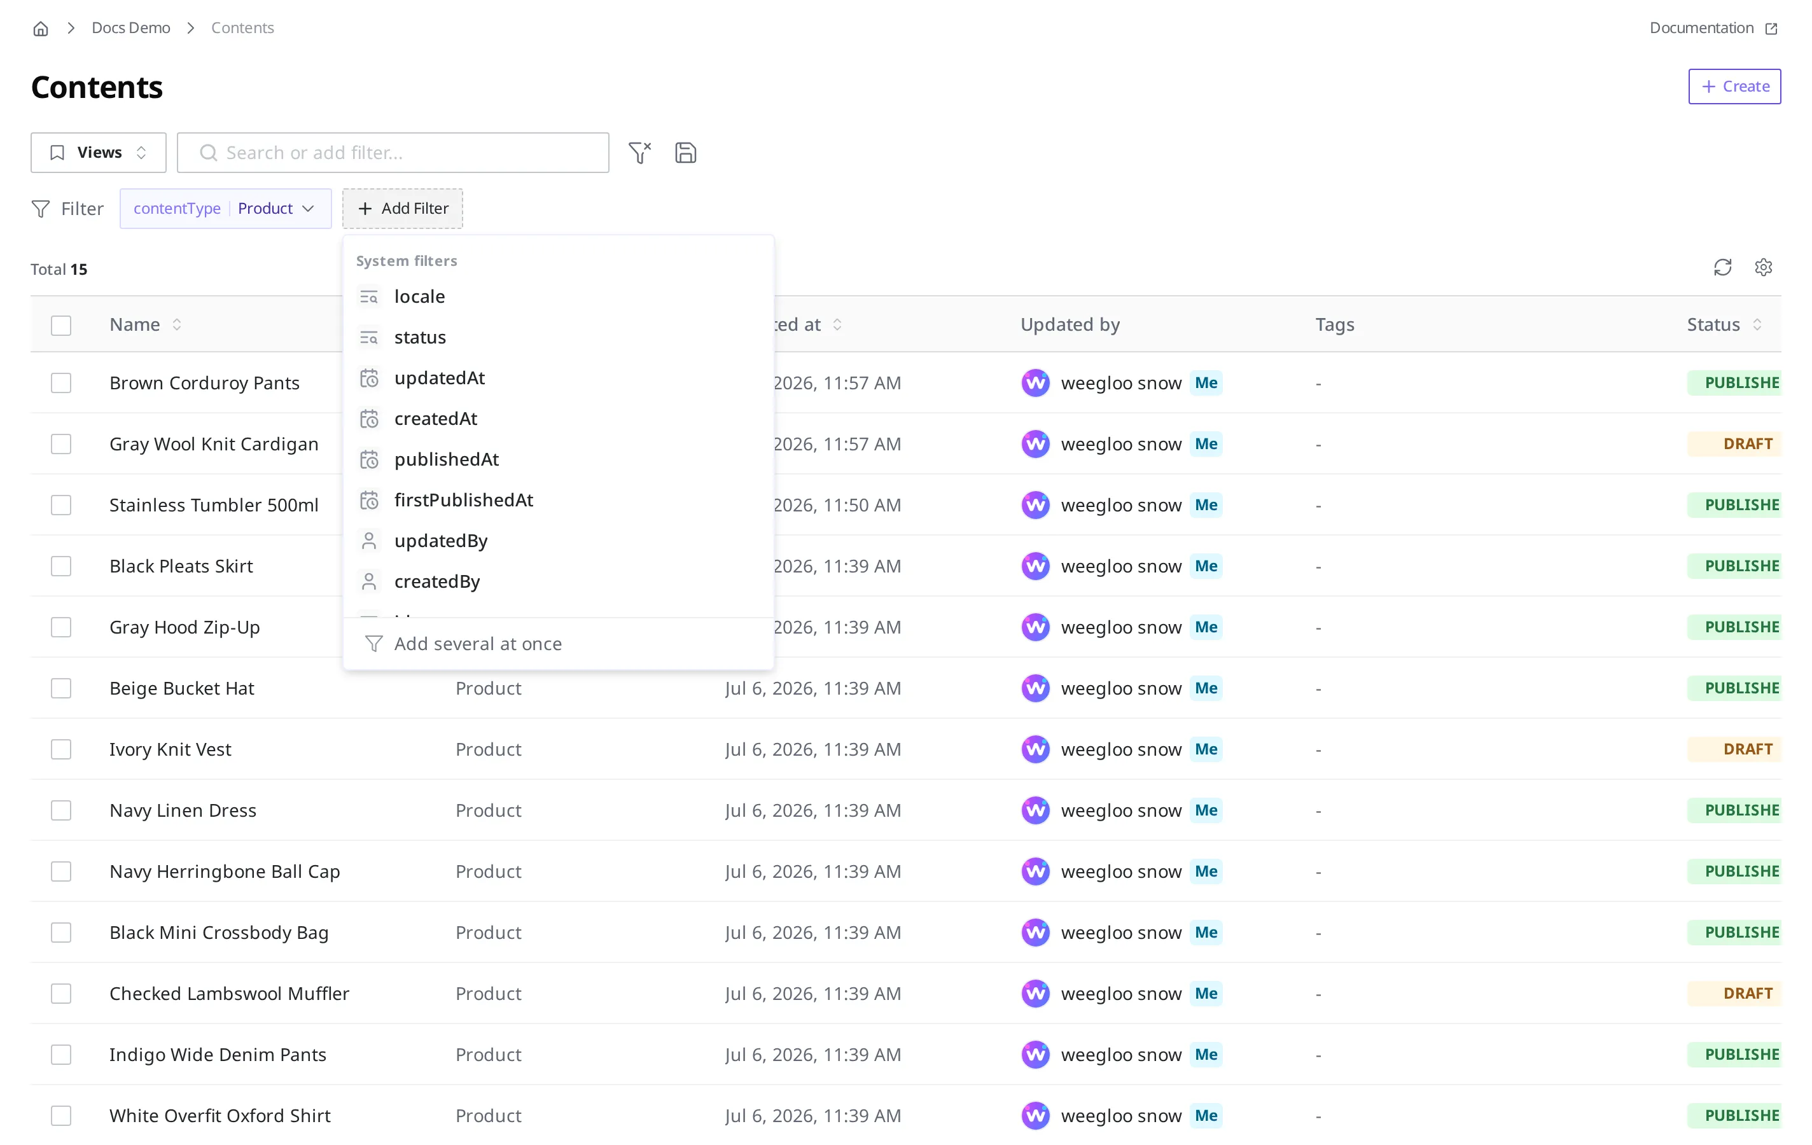Viewport: 1812px width, 1145px height.
Task: Open table settings gear icon
Action: [x=1763, y=267]
